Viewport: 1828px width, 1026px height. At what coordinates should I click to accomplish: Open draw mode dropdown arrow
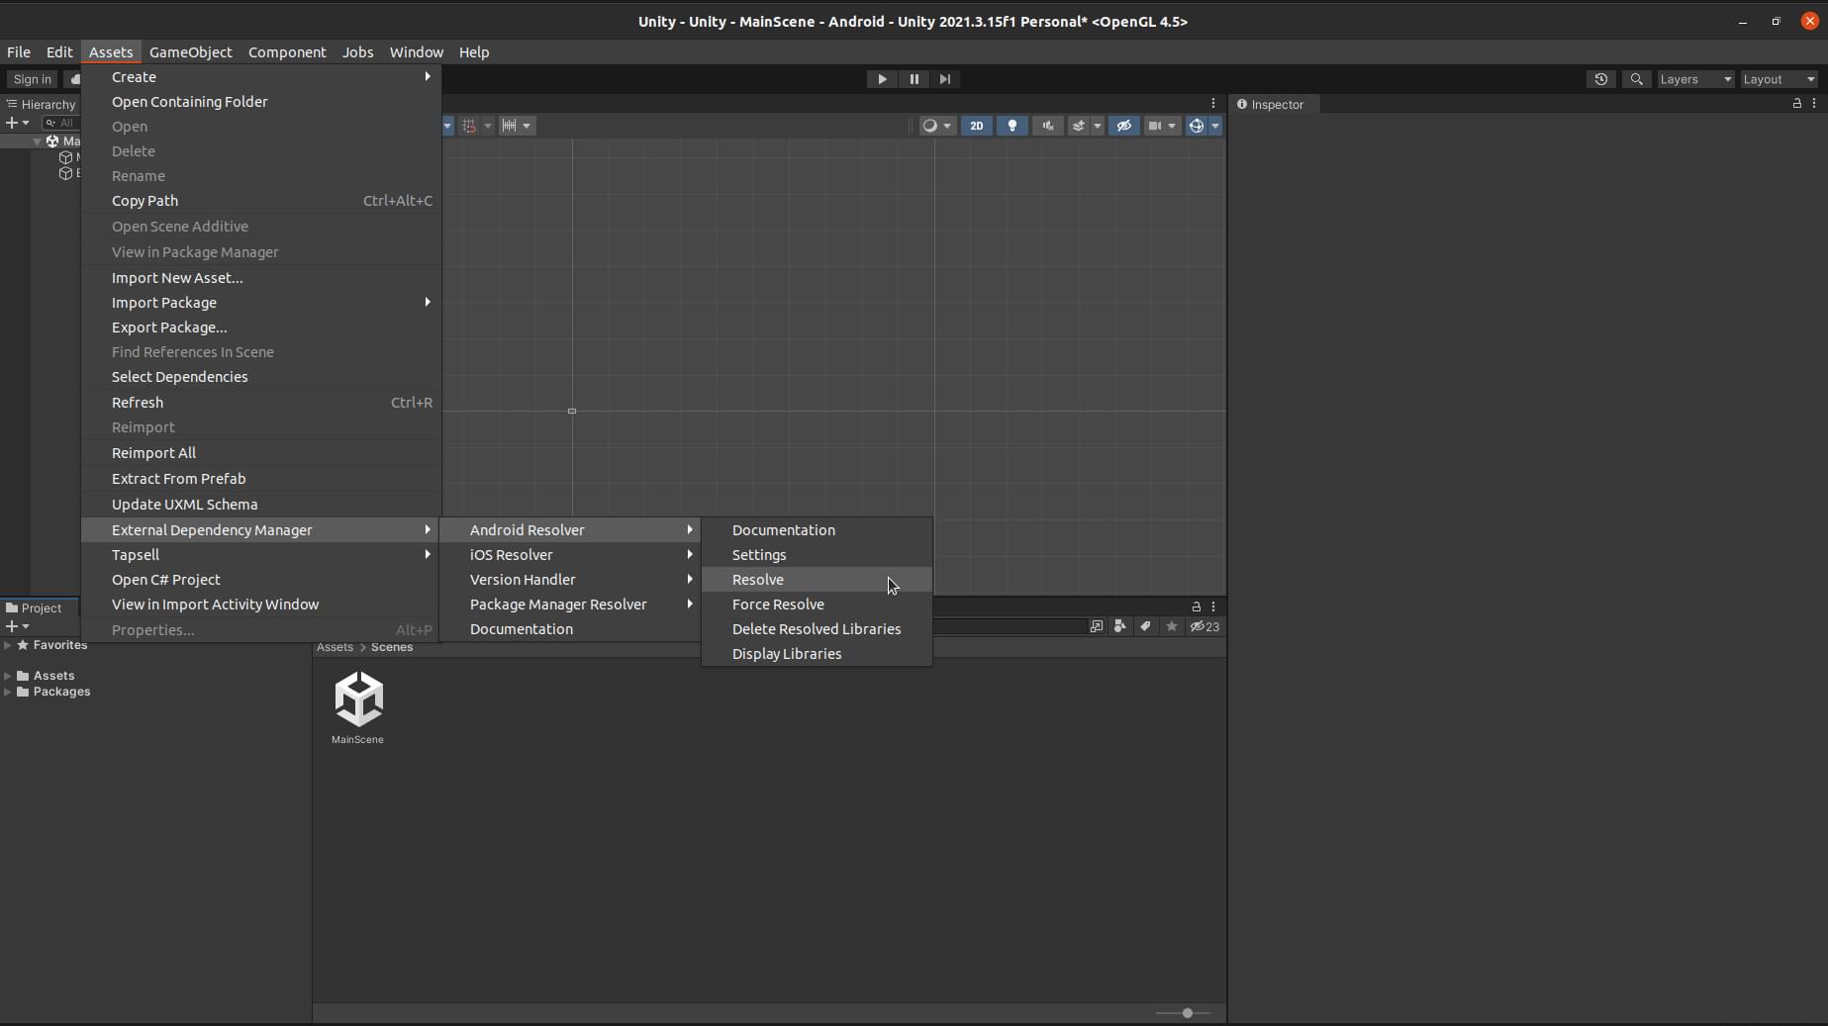[x=947, y=126]
